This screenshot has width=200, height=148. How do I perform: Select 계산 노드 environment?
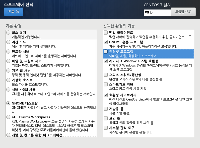[8, 42]
